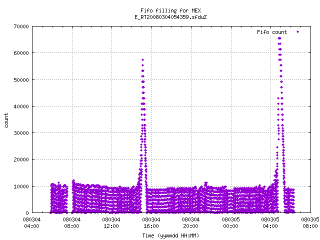Click the purple diamond legend marker
The width and height of the screenshot is (320, 240).
pos(298,31)
